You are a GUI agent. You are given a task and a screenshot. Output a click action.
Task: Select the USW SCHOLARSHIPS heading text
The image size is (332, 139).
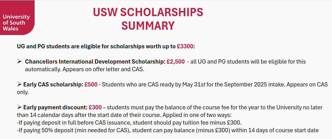[148, 12]
